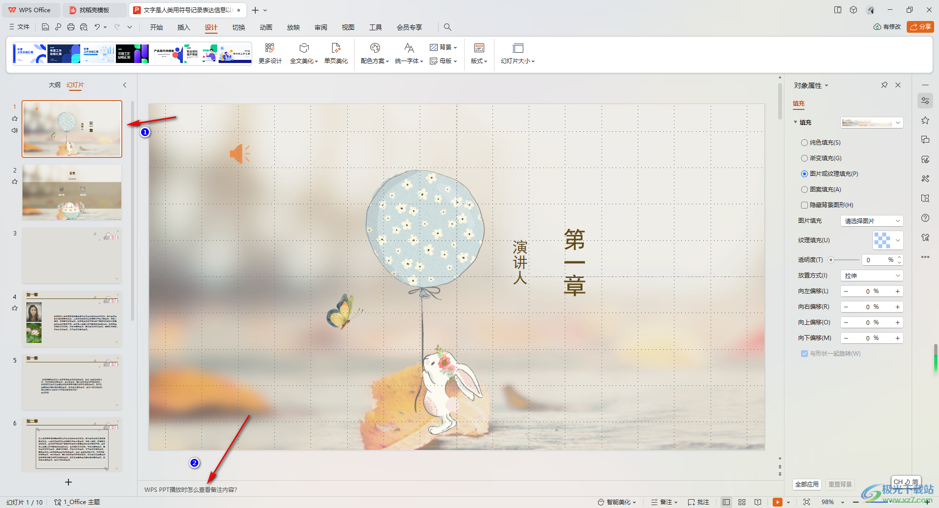Click the help question-mark icon in the right sidebar
The width and height of the screenshot is (939, 508).
(x=925, y=218)
